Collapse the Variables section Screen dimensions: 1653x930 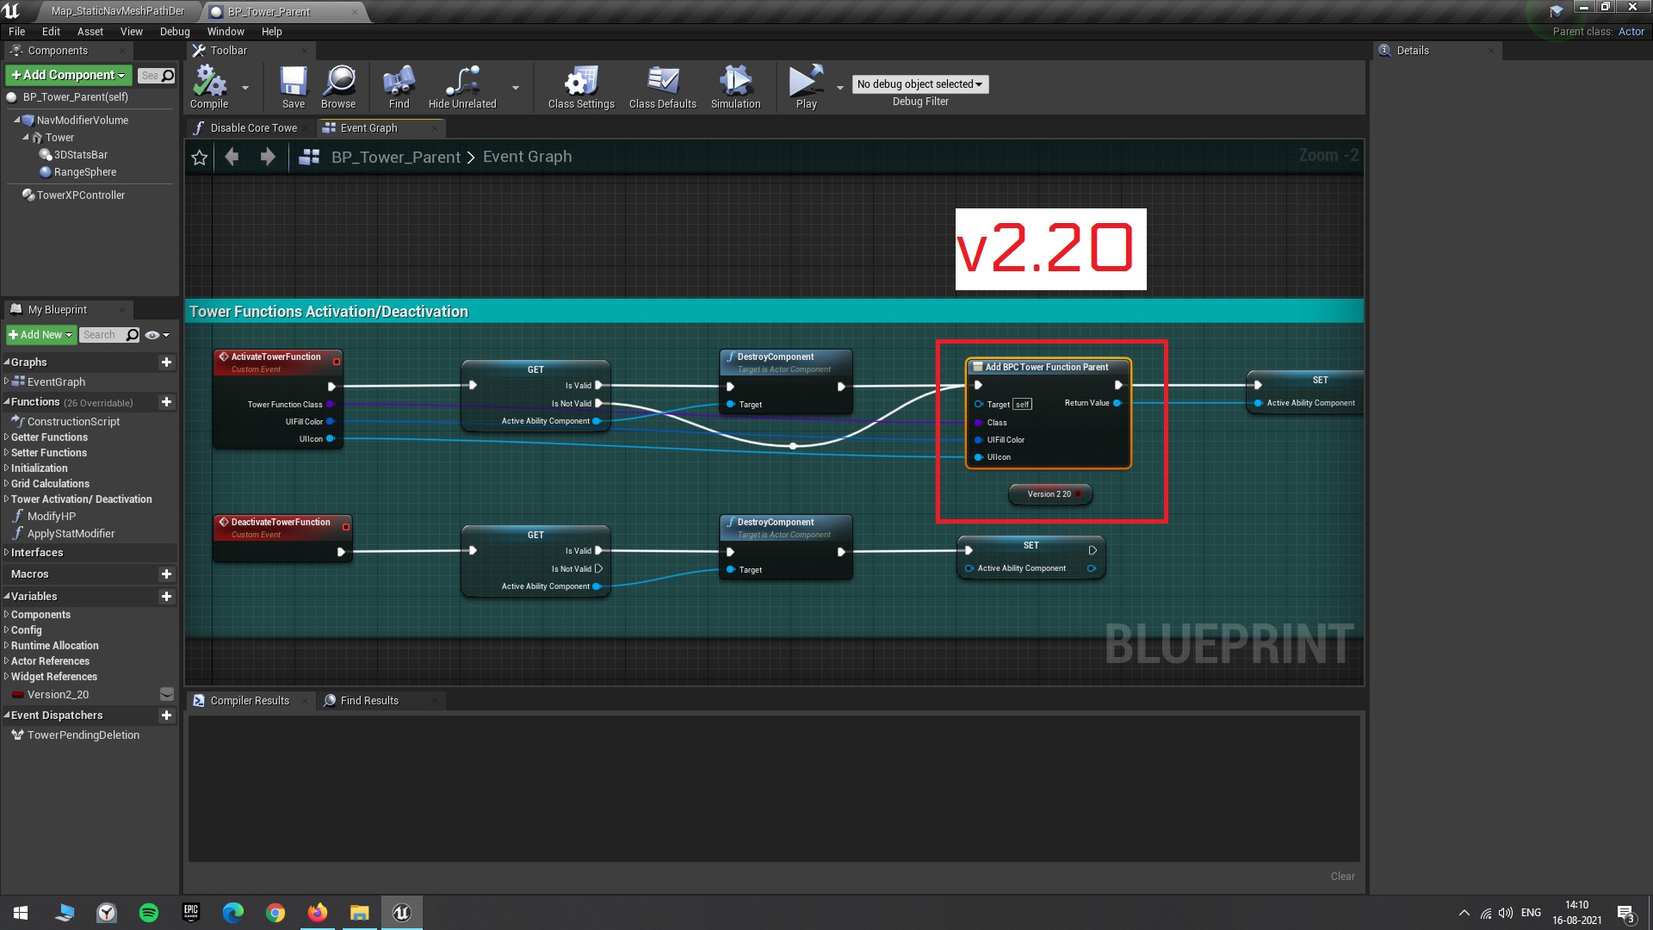coord(7,596)
